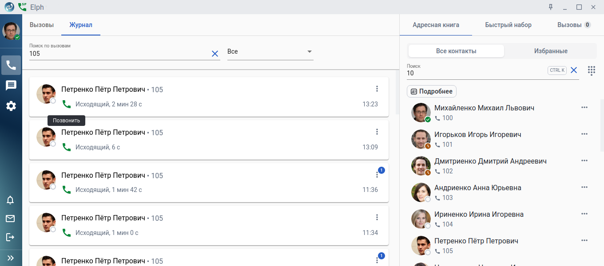This screenshot has width=604, height=266.
Task: Click the logout icon in sidebar
Action: tap(10, 237)
